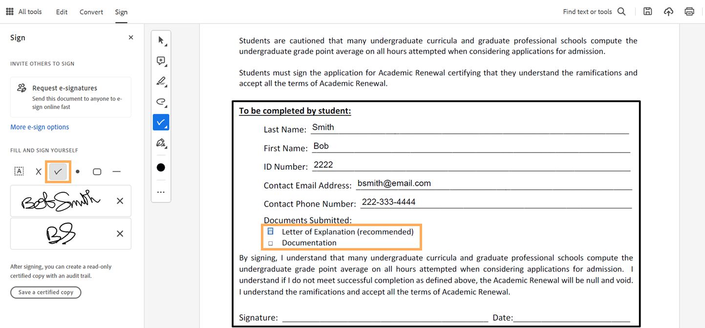Select the arrow selection tool

(161, 40)
